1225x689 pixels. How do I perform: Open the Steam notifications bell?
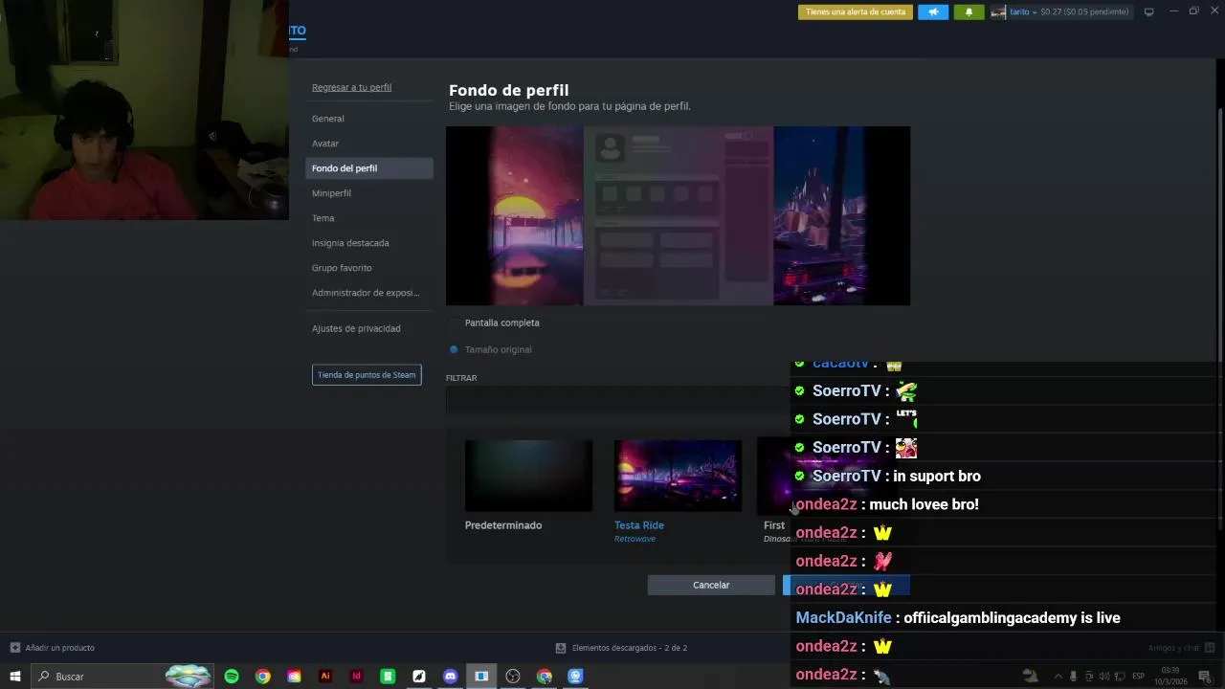point(969,11)
